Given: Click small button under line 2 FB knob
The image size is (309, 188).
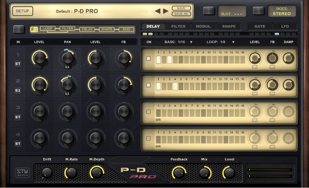Looking at the screenshot, I should (272, 94).
